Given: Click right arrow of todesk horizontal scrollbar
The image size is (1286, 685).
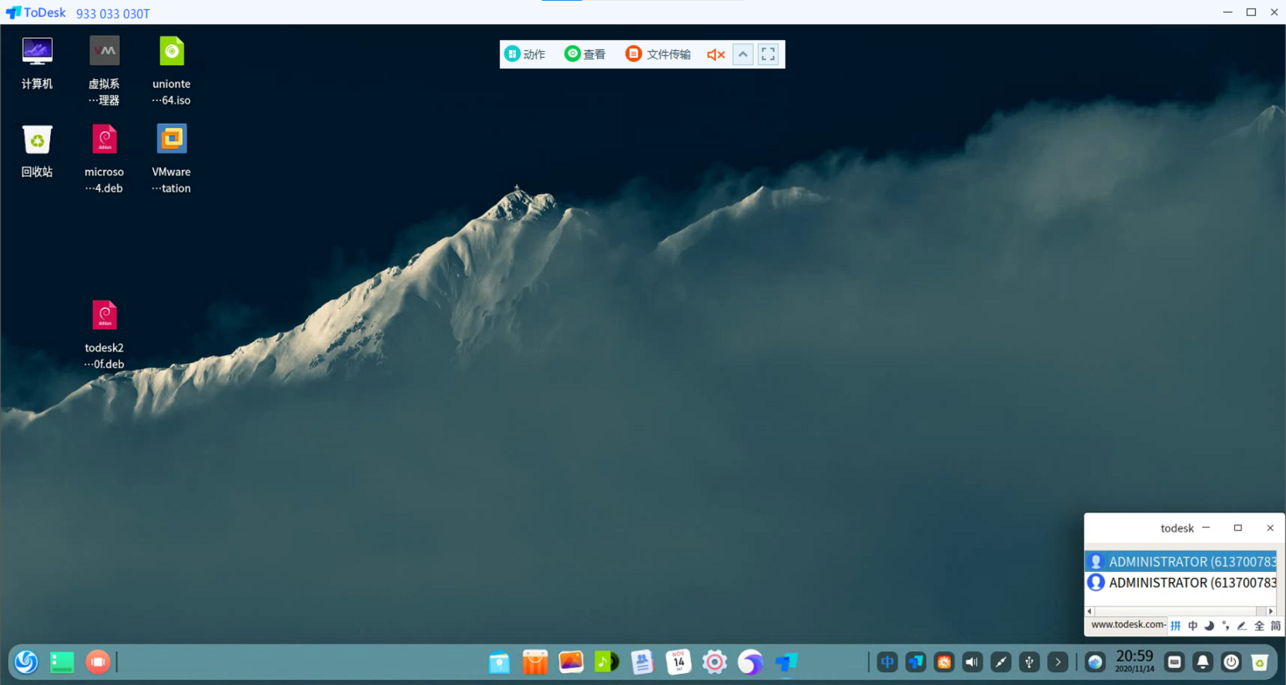Looking at the screenshot, I should pyautogui.click(x=1271, y=611).
